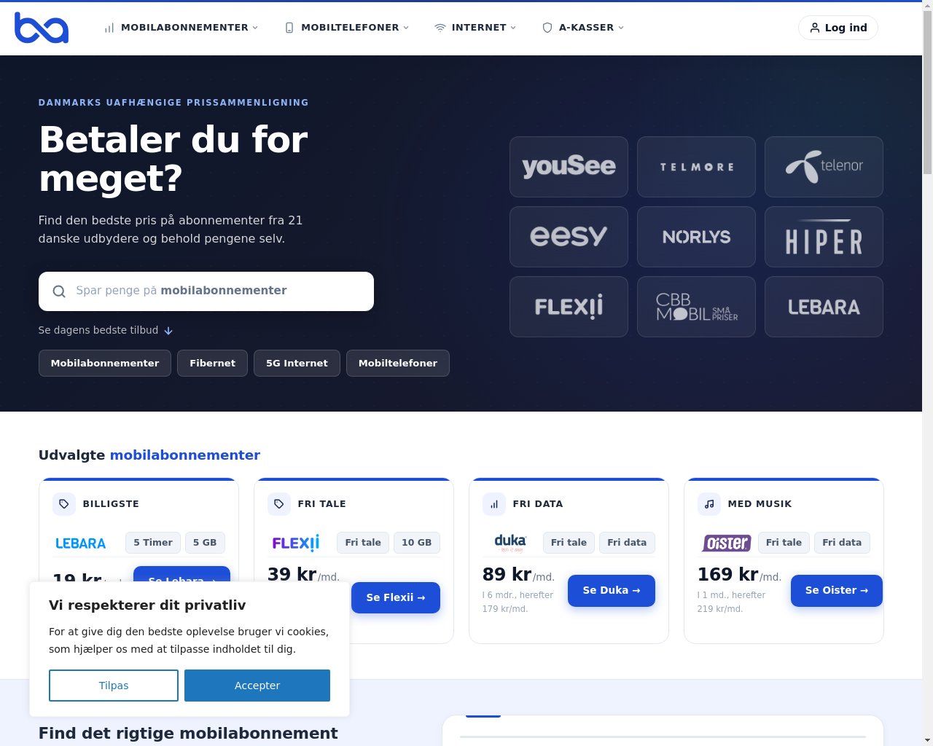Click the Fri data tag on Oister card
Image resolution: width=933 pixels, height=746 pixels.
(x=842, y=543)
